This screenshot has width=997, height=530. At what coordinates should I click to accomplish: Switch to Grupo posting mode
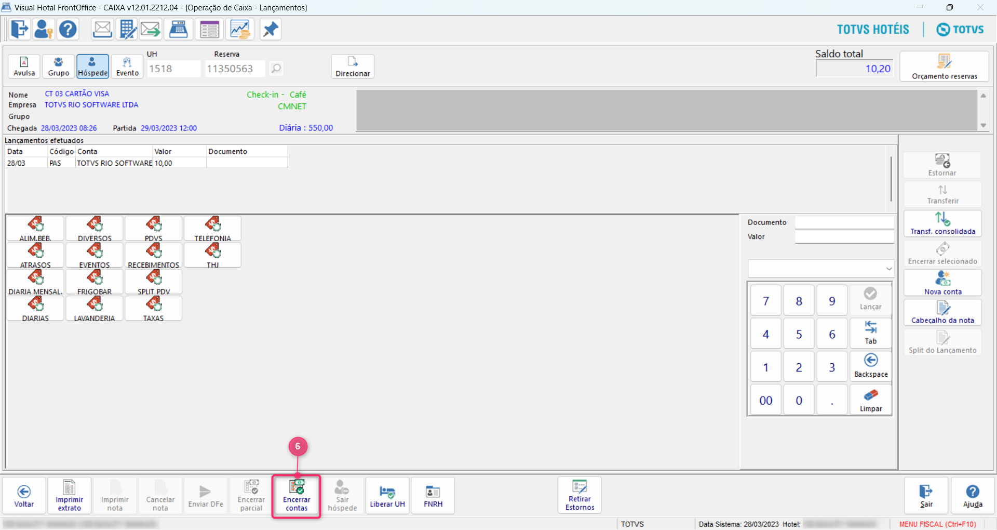pos(59,67)
